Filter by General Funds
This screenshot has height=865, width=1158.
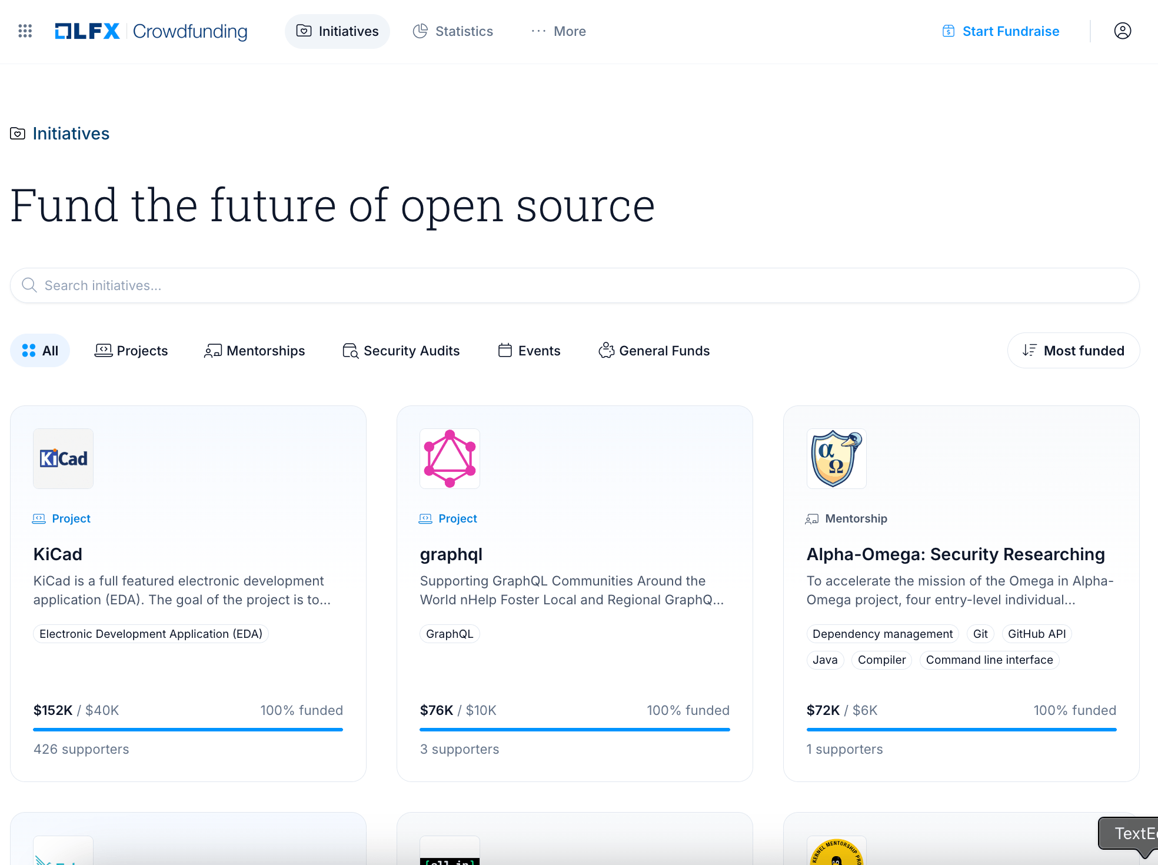coord(654,351)
